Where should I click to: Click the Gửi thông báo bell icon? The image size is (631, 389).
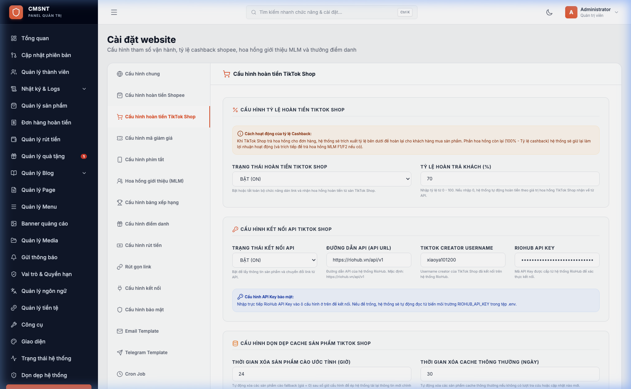pyautogui.click(x=14, y=257)
